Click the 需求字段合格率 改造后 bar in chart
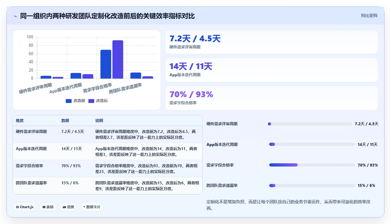Image resolution: width=391 pixels, height=224 pixels. coord(118,59)
